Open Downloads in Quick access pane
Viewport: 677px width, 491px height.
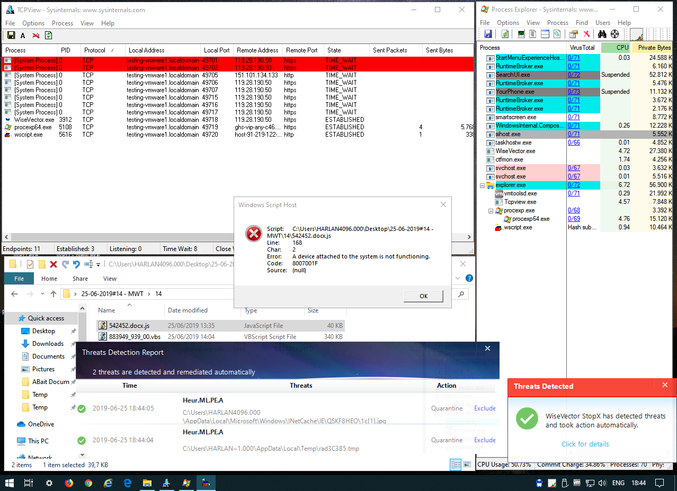pyautogui.click(x=48, y=344)
